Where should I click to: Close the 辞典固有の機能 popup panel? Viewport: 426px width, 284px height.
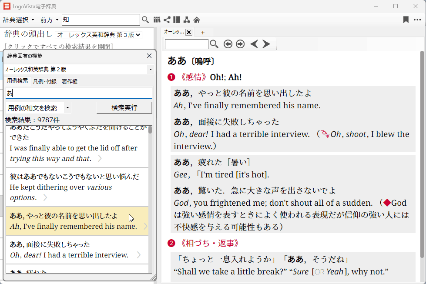[149, 56]
